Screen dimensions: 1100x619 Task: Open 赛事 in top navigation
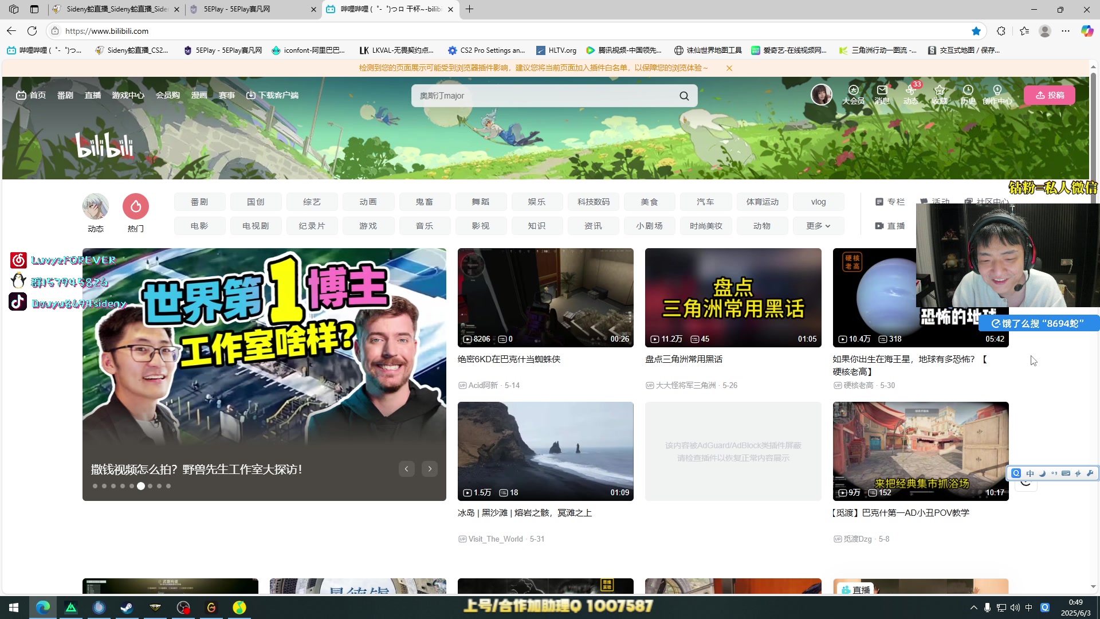click(x=227, y=95)
